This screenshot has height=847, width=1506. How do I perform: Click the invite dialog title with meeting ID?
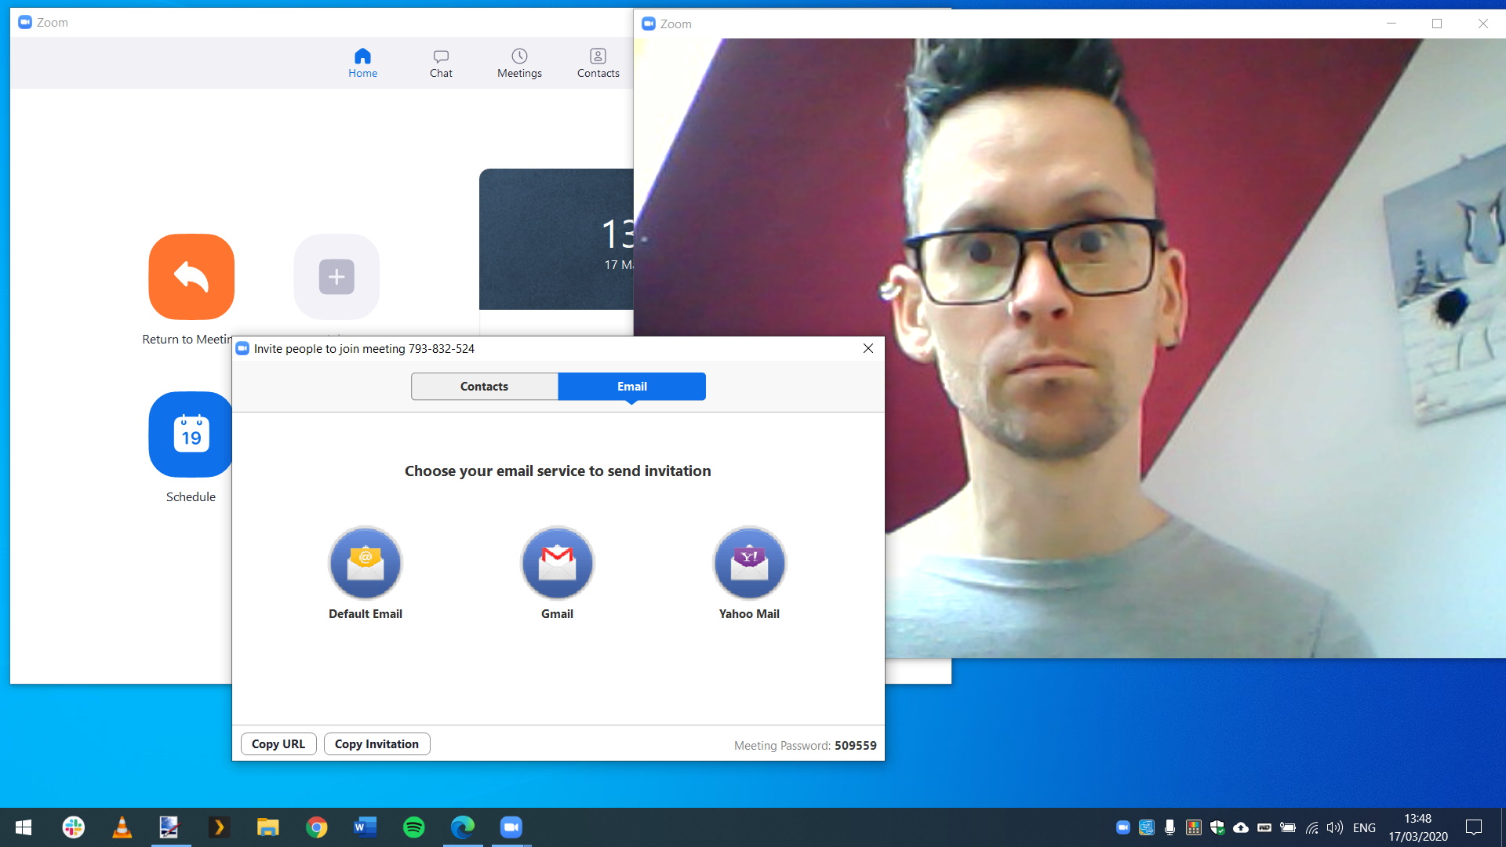pyautogui.click(x=364, y=349)
